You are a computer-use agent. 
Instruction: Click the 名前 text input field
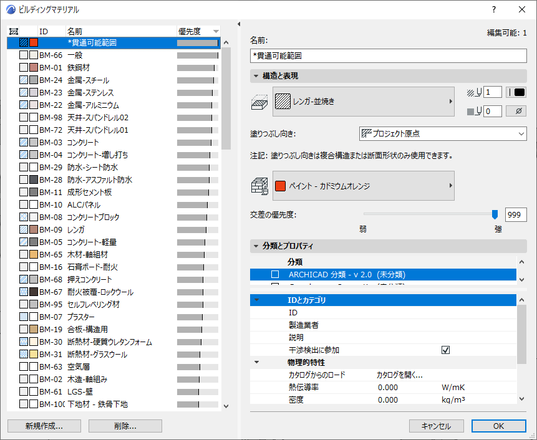(x=389, y=55)
